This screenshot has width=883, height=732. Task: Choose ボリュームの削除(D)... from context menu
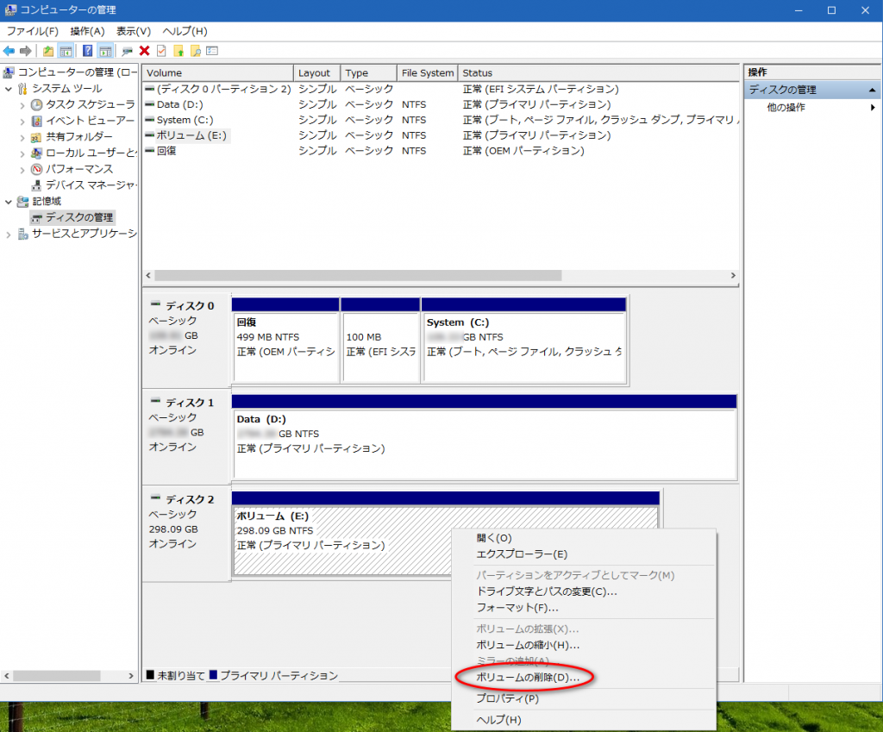coord(527,678)
